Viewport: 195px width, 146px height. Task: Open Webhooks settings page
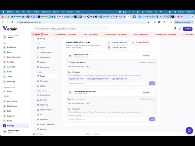(x=44, y=120)
